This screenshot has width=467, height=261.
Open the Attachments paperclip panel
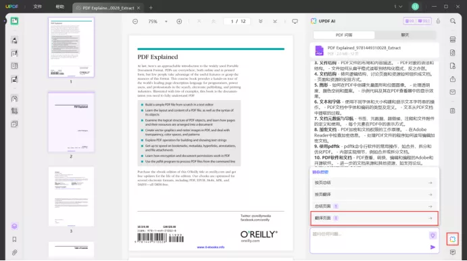pos(14,252)
